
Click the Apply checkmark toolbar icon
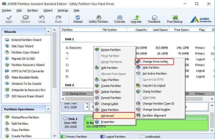pyautogui.click(x=9, y=17)
